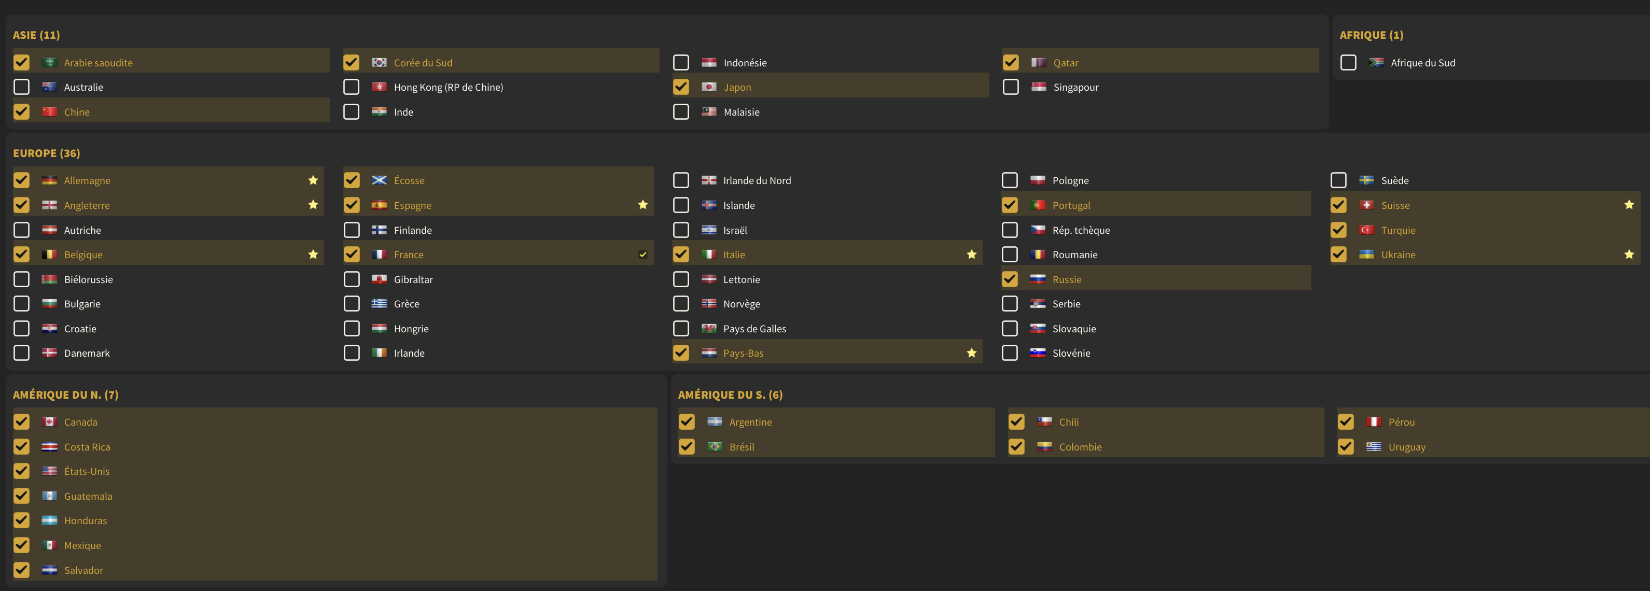
Task: Click the Uruguay country label
Action: [1407, 447]
